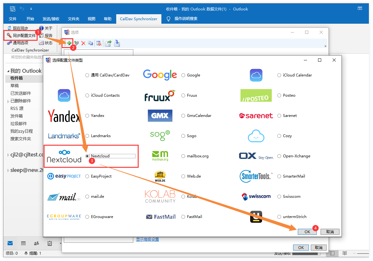Click the copy profile toolbar icon
The width and height of the screenshot is (373, 261).
tap(90, 43)
